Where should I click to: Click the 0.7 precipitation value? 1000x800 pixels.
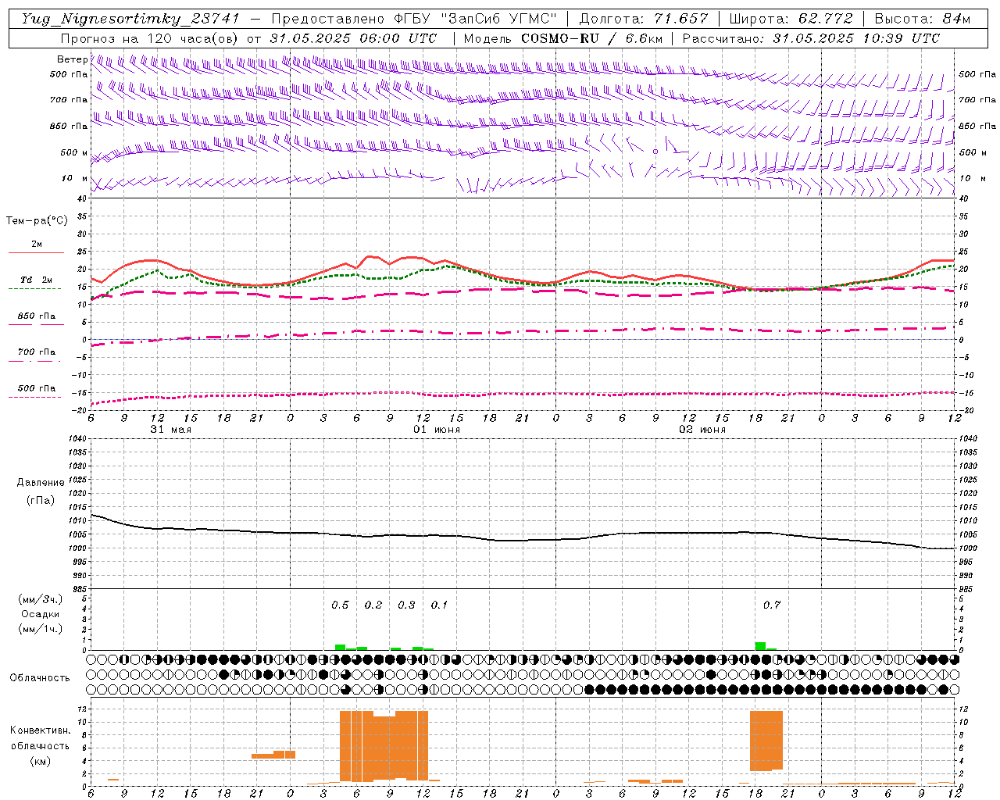772,605
